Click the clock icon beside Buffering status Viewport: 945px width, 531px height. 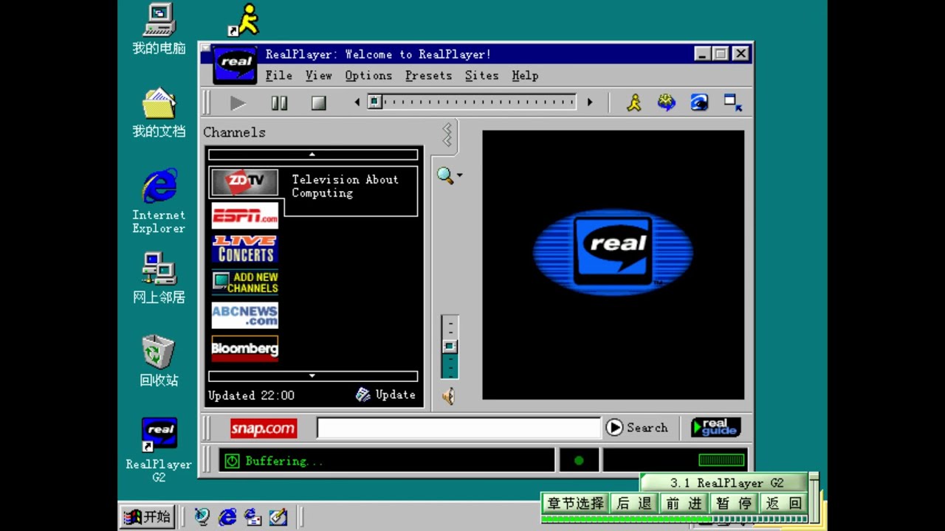point(232,461)
